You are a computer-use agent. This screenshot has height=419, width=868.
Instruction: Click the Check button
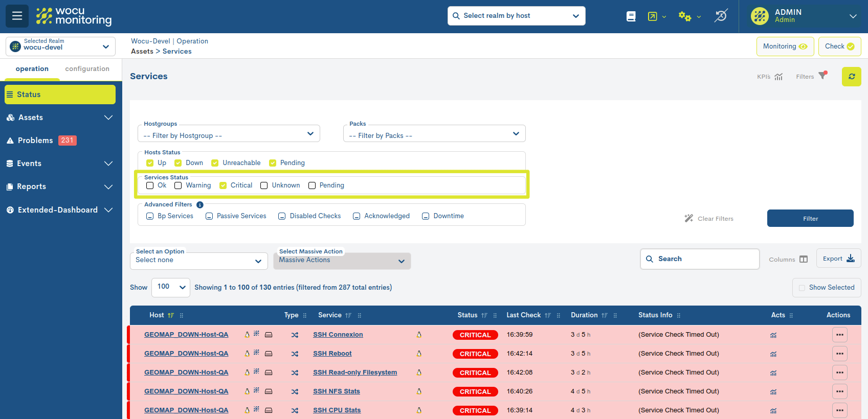840,46
